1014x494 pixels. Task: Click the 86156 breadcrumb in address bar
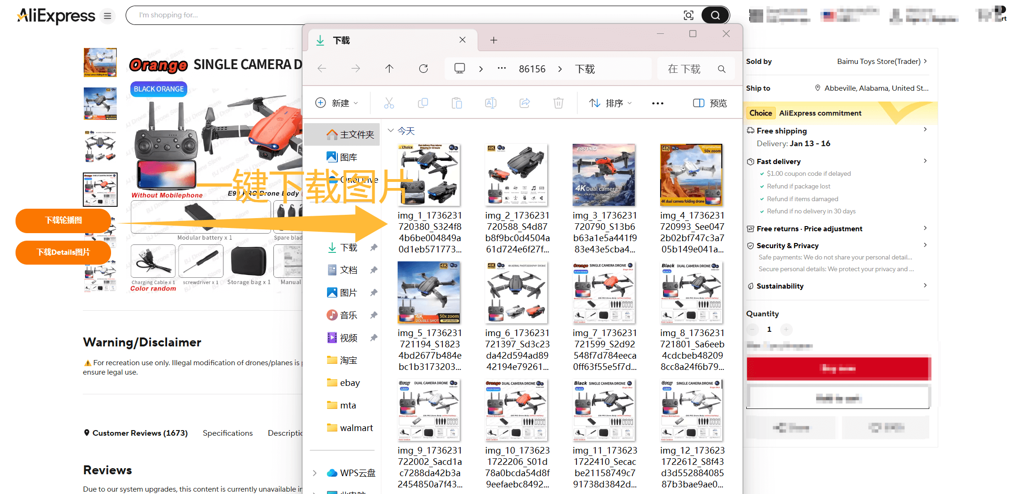click(x=532, y=69)
